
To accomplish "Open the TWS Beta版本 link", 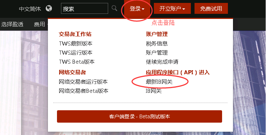I will coord(77,61).
